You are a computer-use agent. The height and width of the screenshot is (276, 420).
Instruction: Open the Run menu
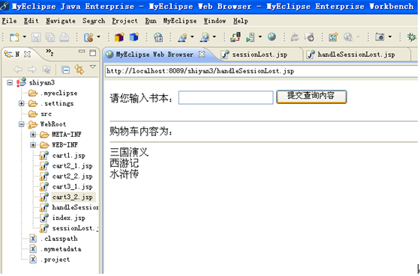151,21
